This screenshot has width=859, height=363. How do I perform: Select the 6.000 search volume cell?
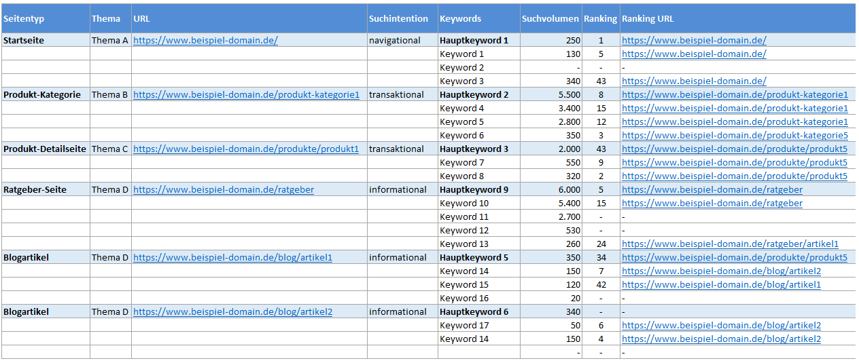pos(551,189)
